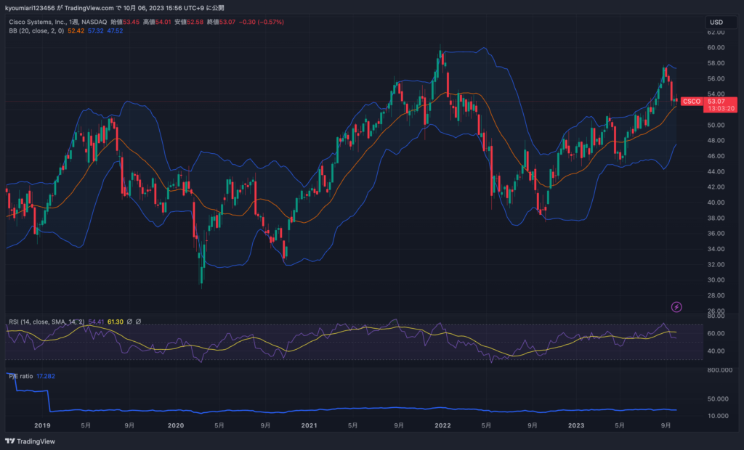Click the high price value 54.01

pos(163,22)
